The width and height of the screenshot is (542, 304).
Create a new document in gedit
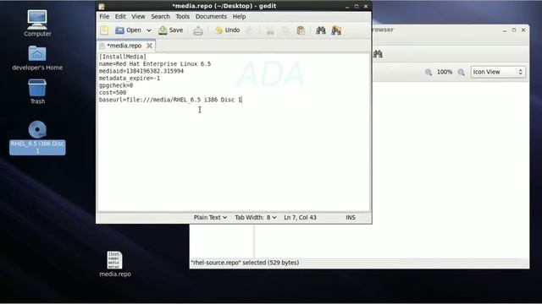pos(104,30)
